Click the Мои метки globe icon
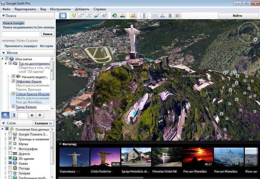Viewport: 260px width, 179px height. coord(12,59)
